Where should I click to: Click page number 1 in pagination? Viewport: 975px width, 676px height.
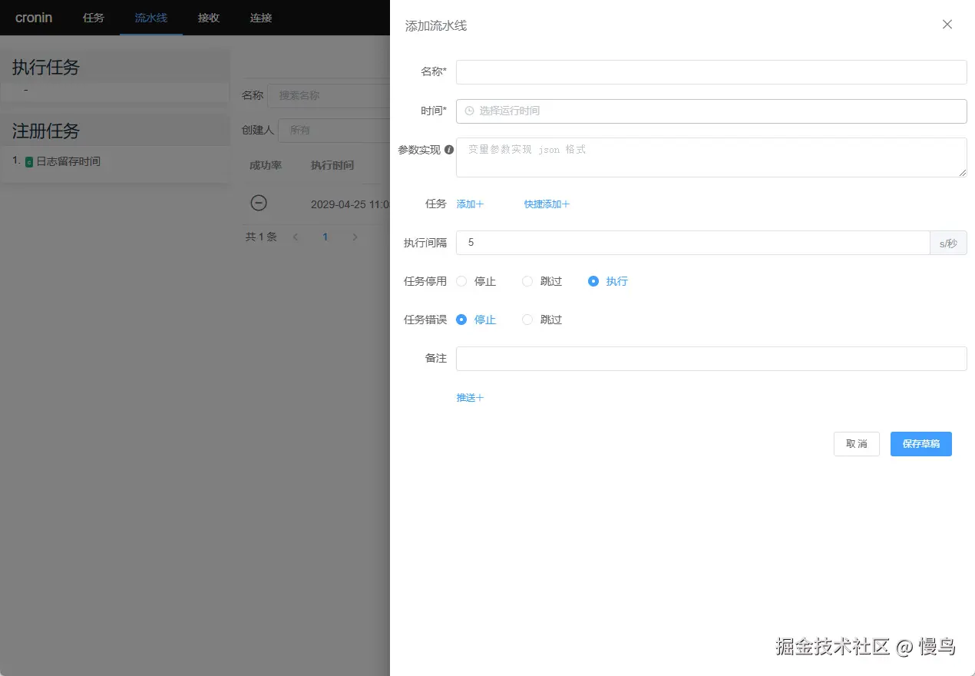click(x=326, y=237)
